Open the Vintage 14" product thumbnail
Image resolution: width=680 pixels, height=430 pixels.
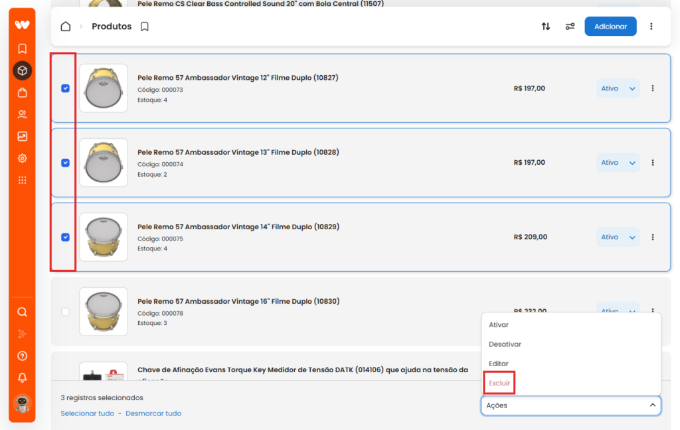pos(104,237)
